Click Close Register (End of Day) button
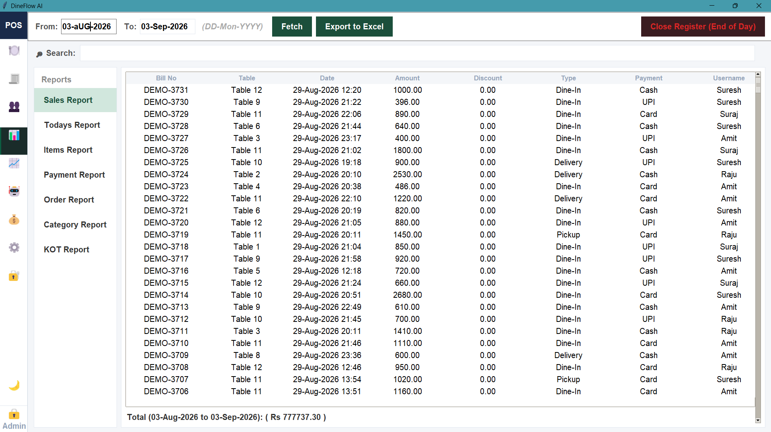The height and width of the screenshot is (432, 771). (703, 27)
